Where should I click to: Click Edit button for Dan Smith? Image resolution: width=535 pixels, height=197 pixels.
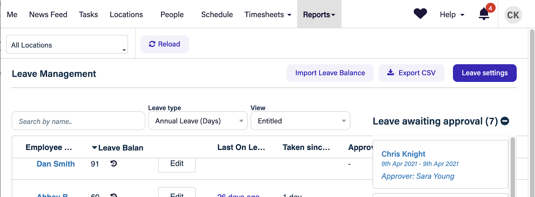click(x=177, y=164)
